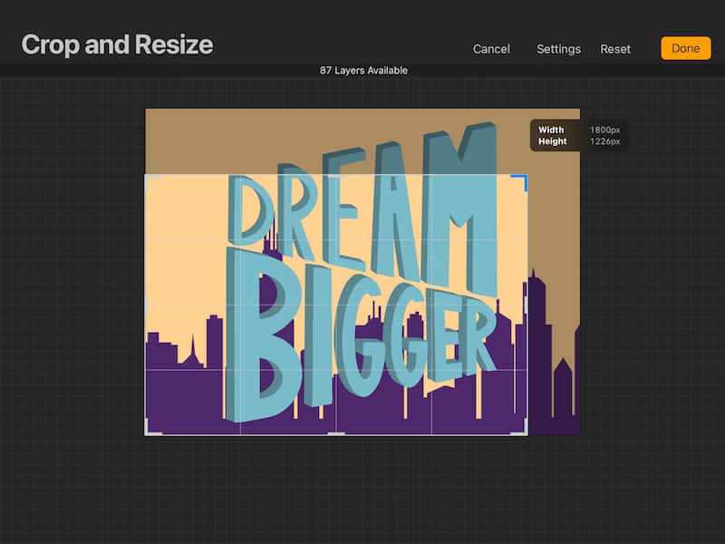Click the Done button
This screenshot has width=725, height=544.
685,48
